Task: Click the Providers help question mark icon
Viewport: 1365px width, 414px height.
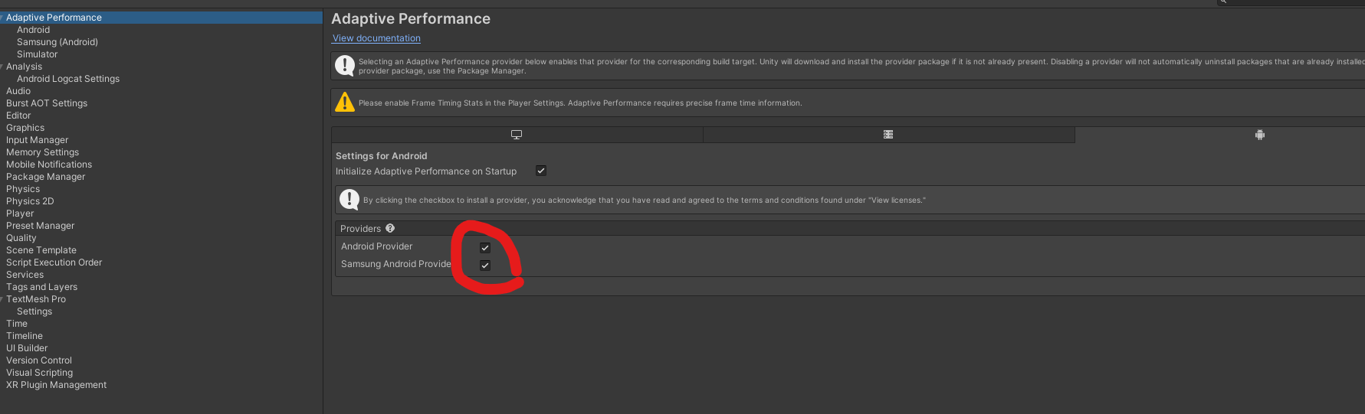Action: (x=390, y=228)
